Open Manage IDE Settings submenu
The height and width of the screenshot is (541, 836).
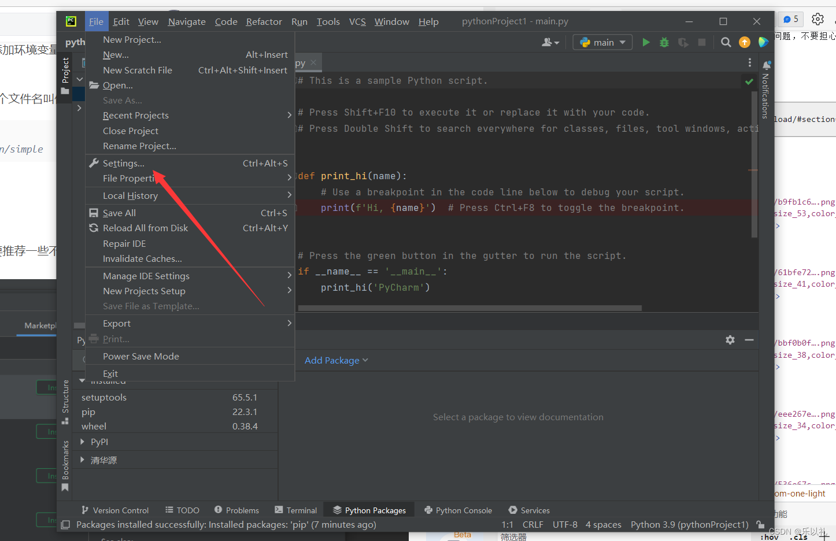[190, 276]
